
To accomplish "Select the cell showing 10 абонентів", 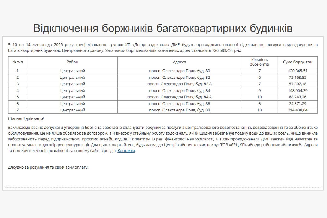I will coord(259,97).
